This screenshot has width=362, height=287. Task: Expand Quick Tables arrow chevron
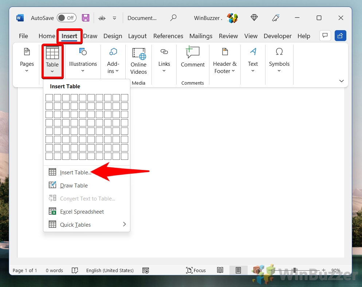125,224
